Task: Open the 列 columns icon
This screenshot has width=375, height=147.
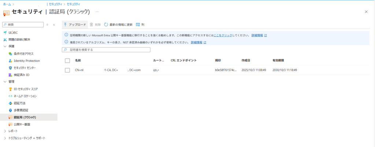Action: (x=138, y=25)
